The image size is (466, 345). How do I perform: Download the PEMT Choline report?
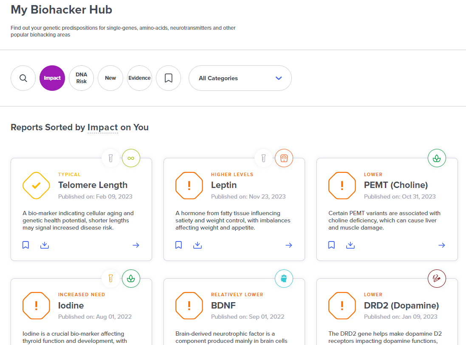pos(350,245)
